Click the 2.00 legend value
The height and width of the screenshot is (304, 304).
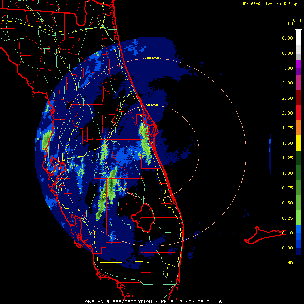(287, 113)
